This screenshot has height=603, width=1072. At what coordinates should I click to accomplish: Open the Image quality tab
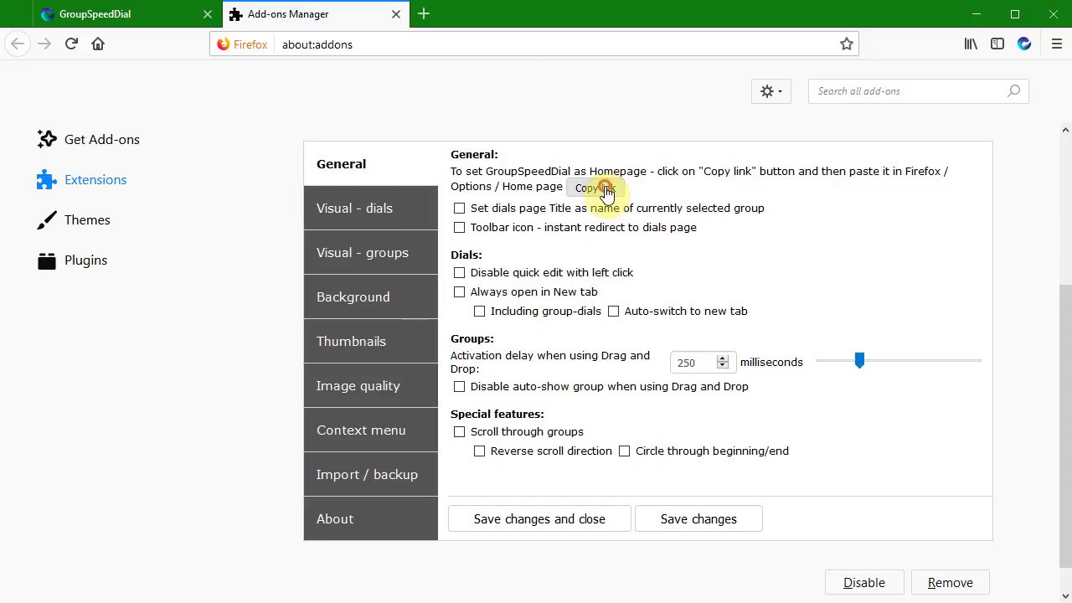pos(371,386)
